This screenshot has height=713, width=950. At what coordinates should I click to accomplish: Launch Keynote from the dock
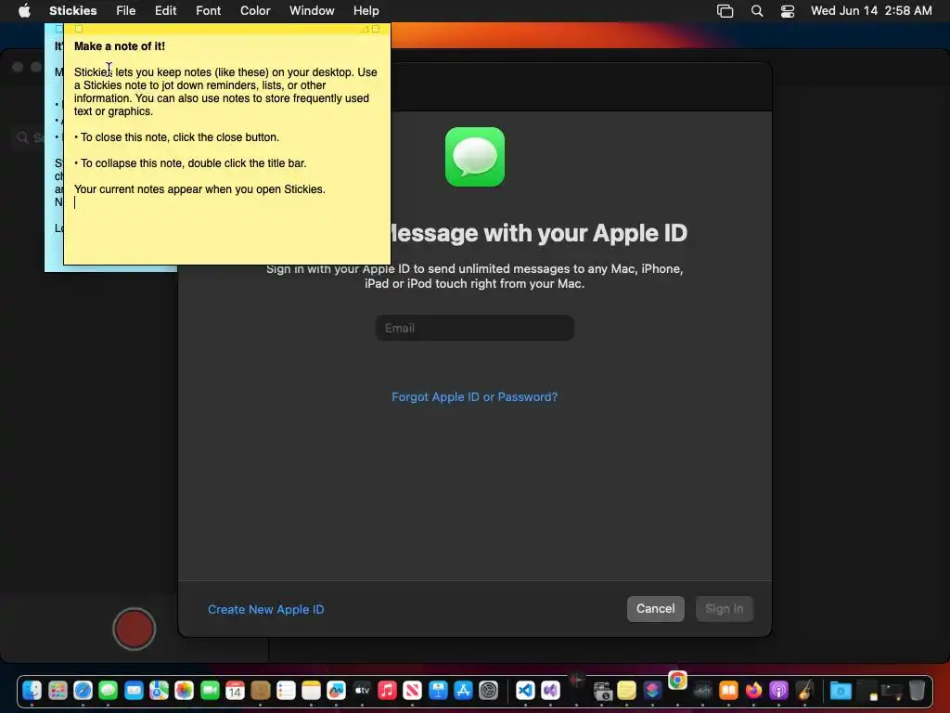coord(438,690)
